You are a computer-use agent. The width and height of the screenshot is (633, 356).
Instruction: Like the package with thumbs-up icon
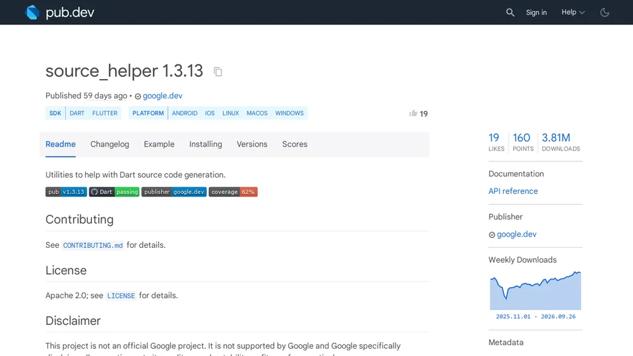[413, 113]
